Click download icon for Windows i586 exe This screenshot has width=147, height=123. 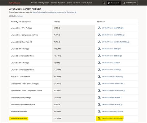click(99, 112)
